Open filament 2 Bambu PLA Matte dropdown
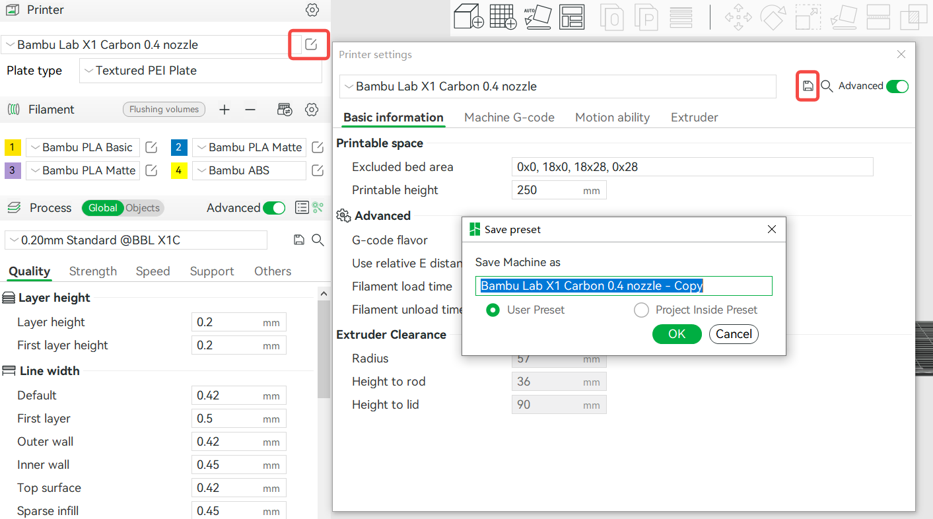933x519 pixels. point(249,147)
